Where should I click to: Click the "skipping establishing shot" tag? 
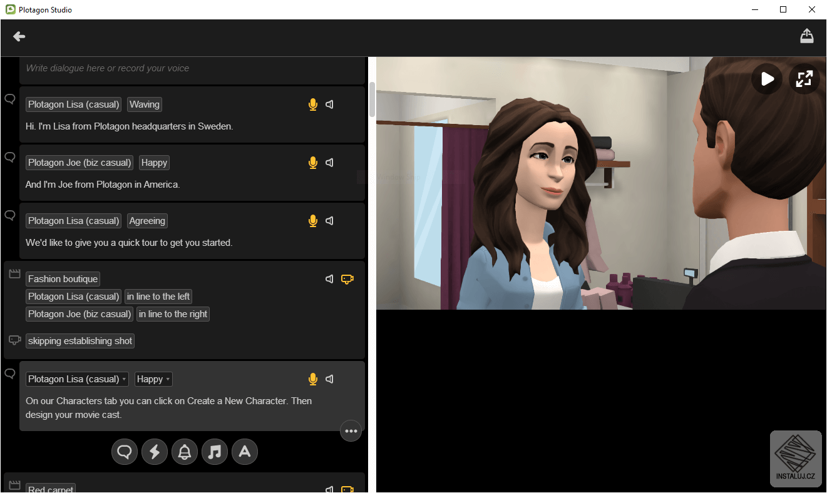pyautogui.click(x=80, y=341)
